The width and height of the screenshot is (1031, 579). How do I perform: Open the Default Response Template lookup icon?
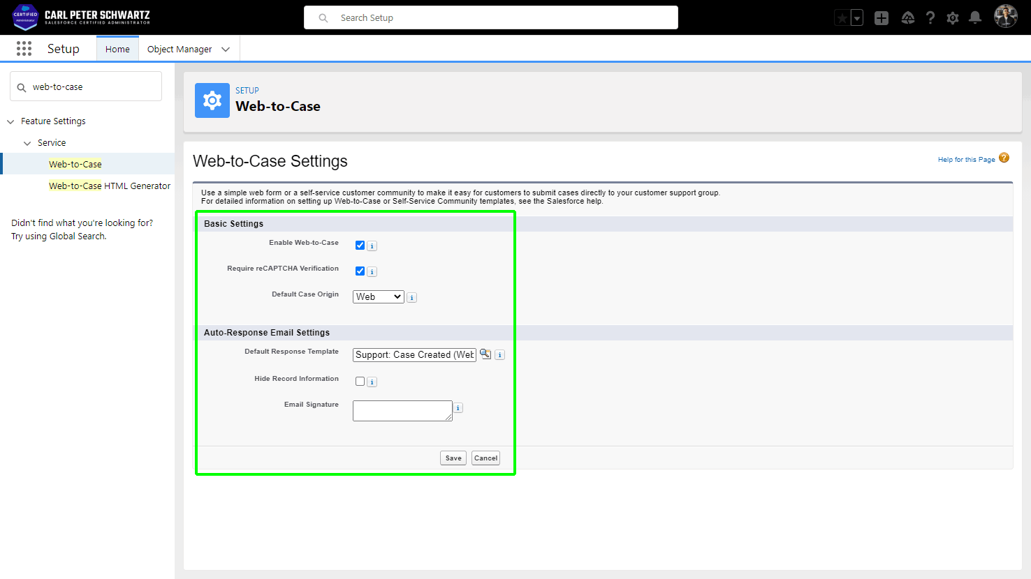coord(485,354)
